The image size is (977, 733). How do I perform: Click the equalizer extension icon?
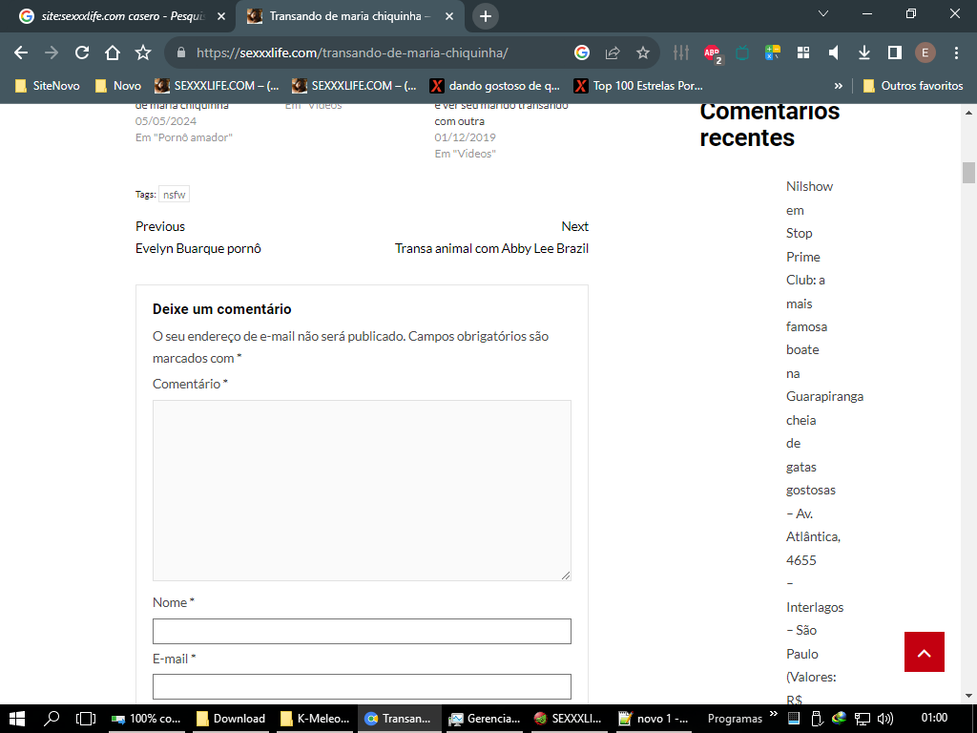click(681, 52)
